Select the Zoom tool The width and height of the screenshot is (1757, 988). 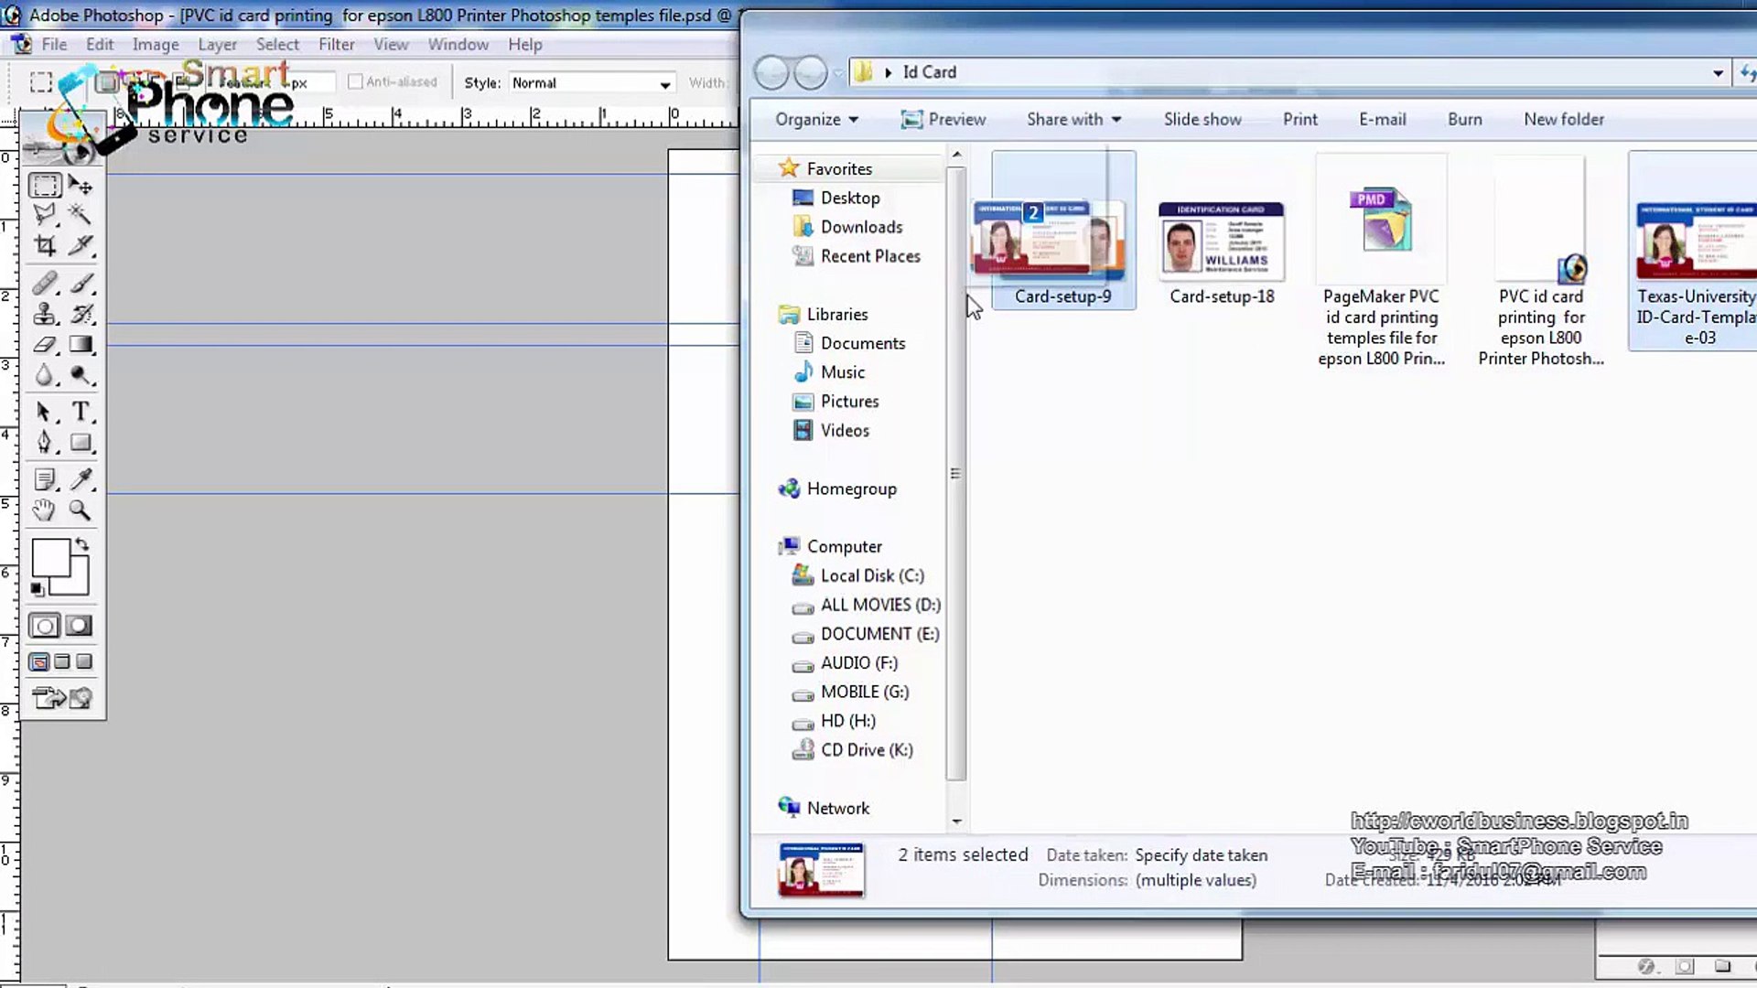pos(81,509)
